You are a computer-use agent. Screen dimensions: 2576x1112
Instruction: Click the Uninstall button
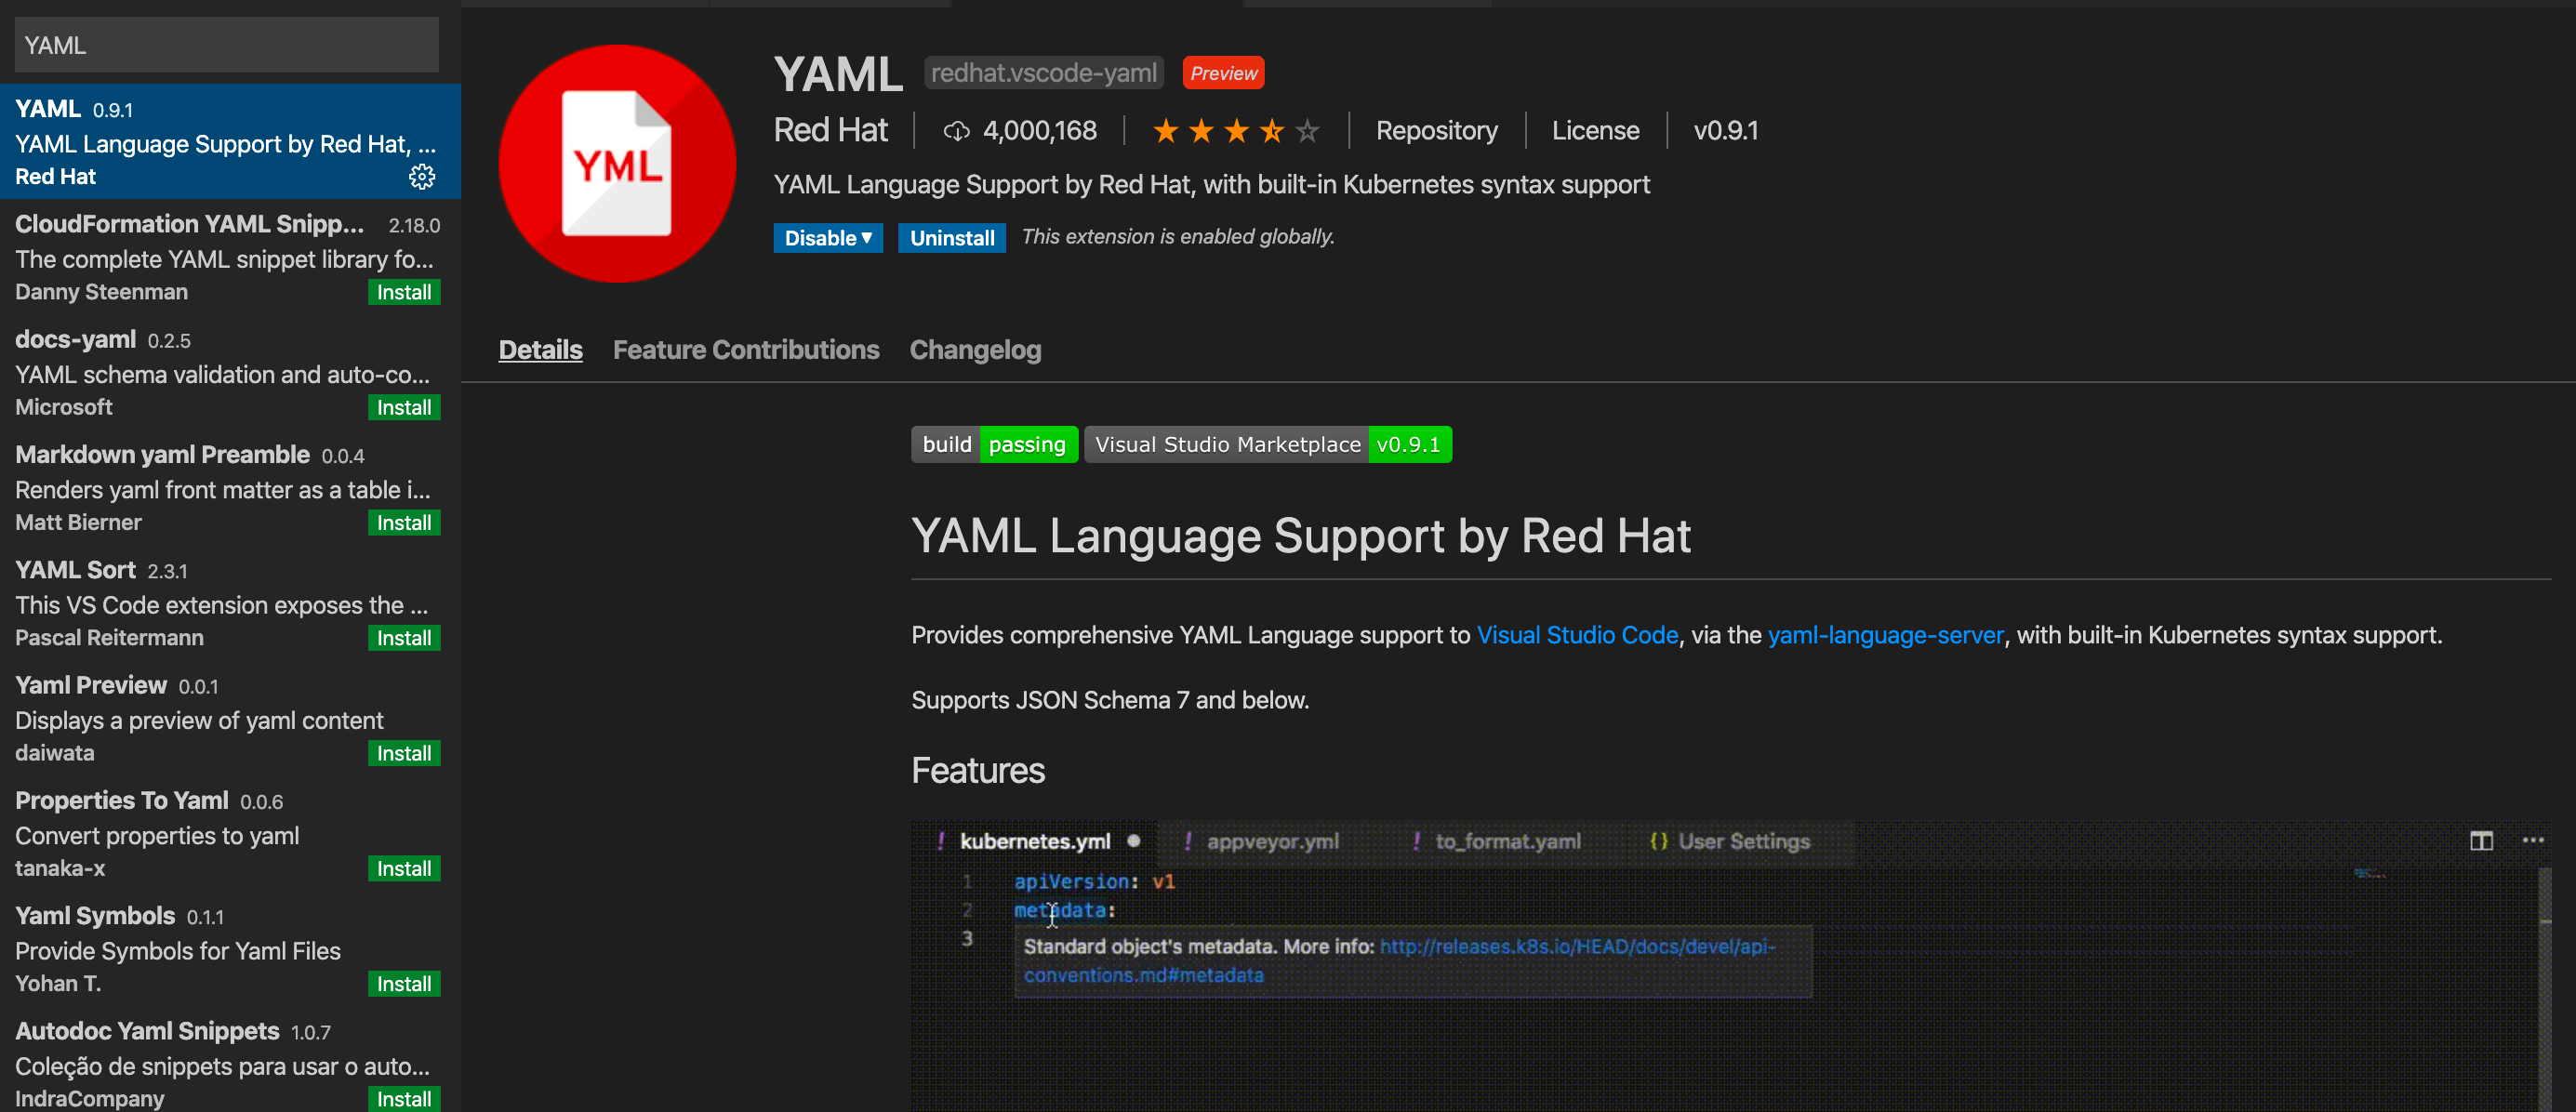pyautogui.click(x=951, y=238)
